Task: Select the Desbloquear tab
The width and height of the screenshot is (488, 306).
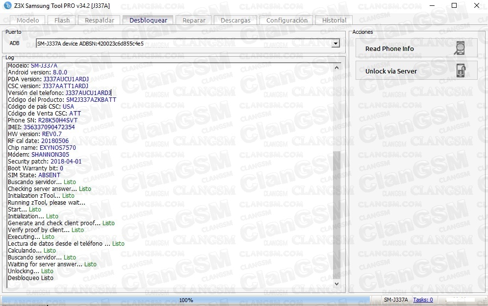Action: [148, 20]
